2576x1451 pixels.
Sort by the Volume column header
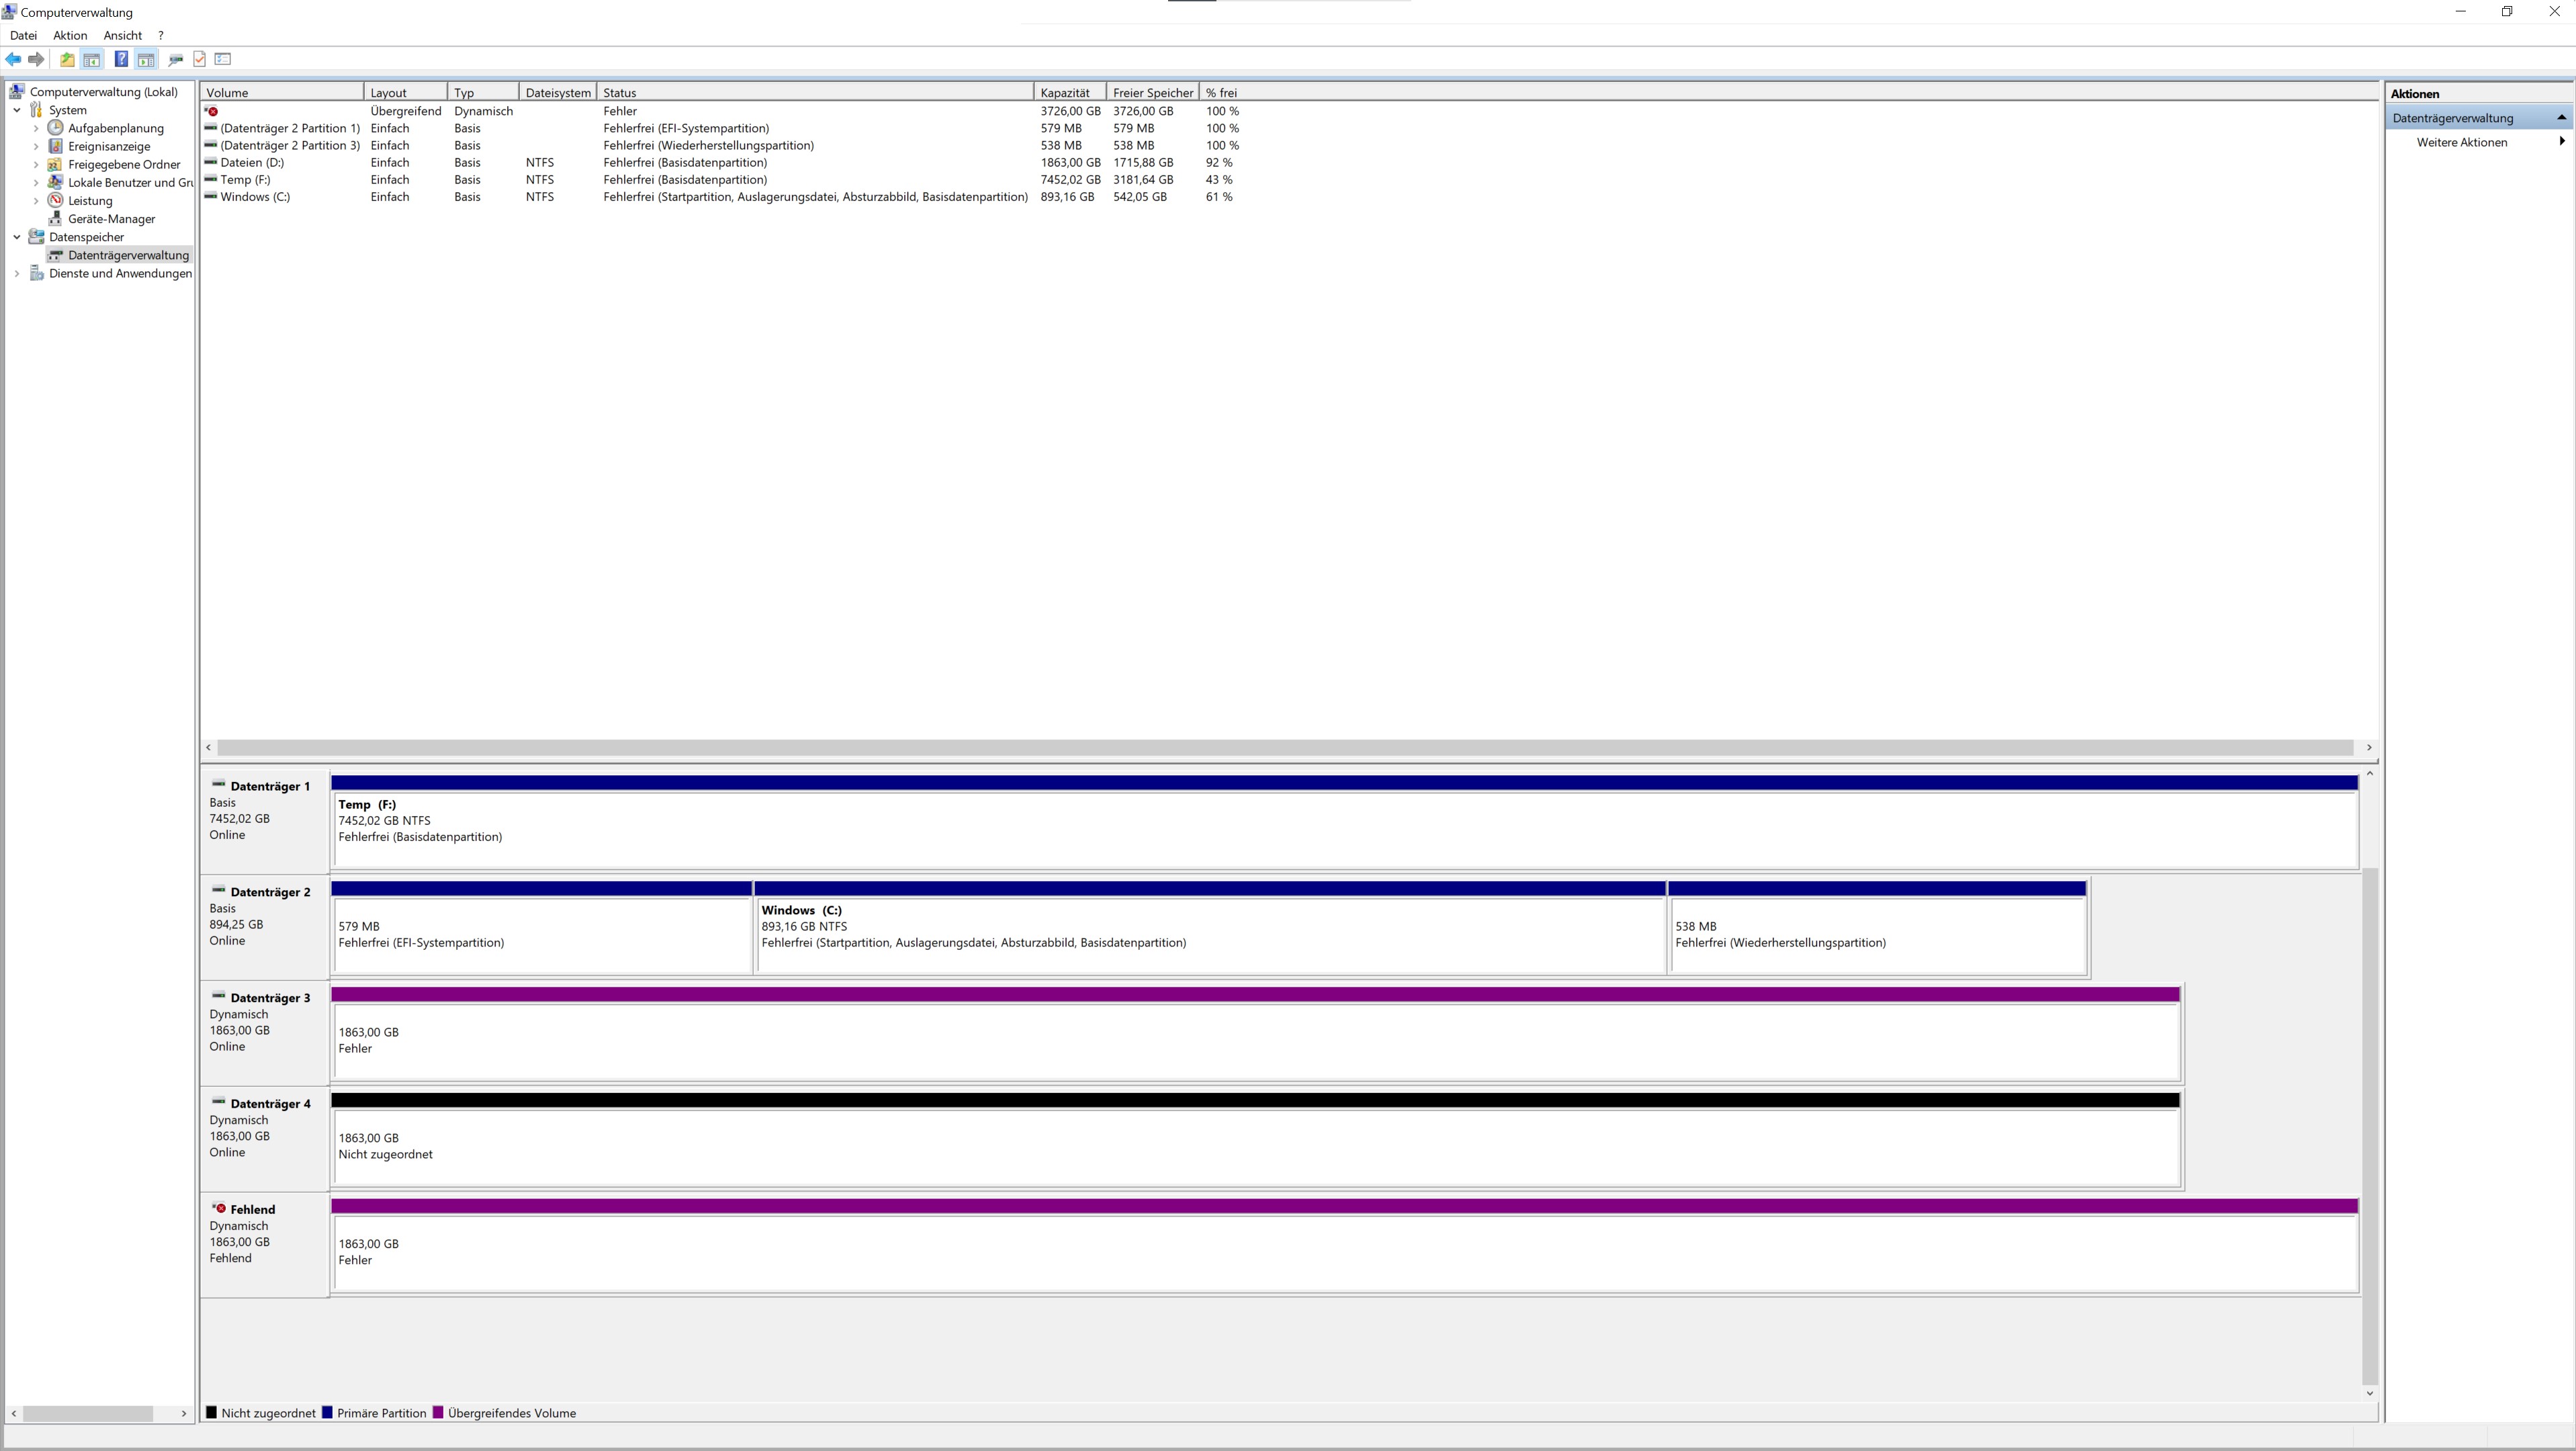point(282,92)
